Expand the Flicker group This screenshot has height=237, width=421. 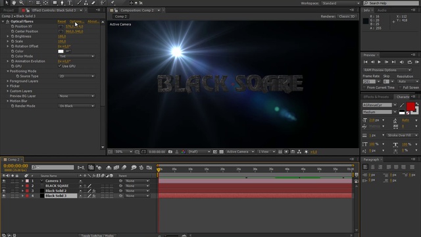click(x=8, y=86)
